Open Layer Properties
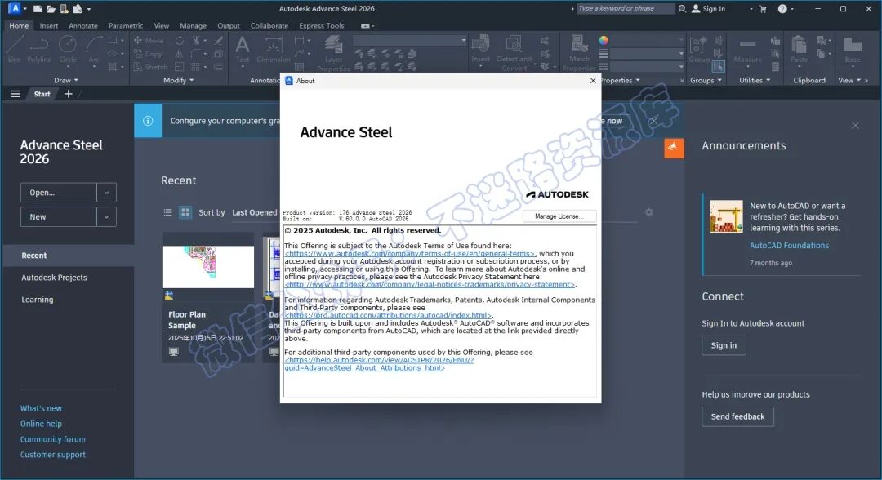 click(333, 53)
